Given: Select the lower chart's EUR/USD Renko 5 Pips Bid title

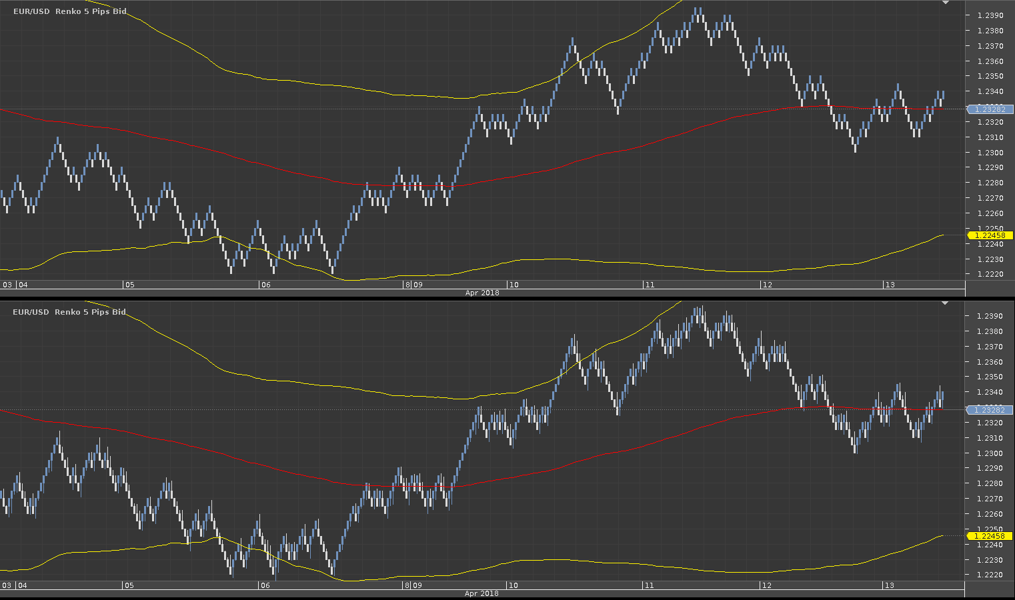Looking at the screenshot, I should tap(70, 312).
